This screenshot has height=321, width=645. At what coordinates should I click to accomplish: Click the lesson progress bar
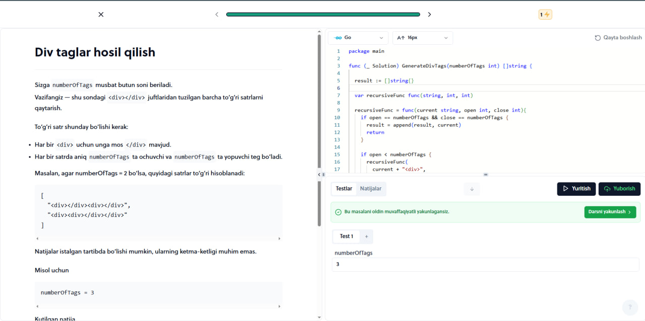tap(323, 15)
